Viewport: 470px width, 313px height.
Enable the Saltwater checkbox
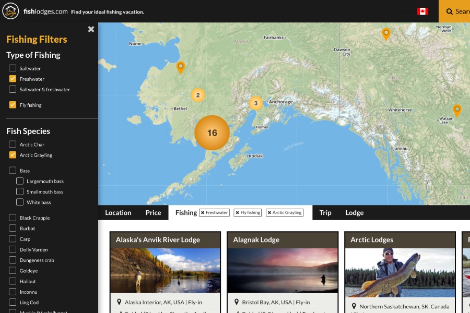point(13,68)
